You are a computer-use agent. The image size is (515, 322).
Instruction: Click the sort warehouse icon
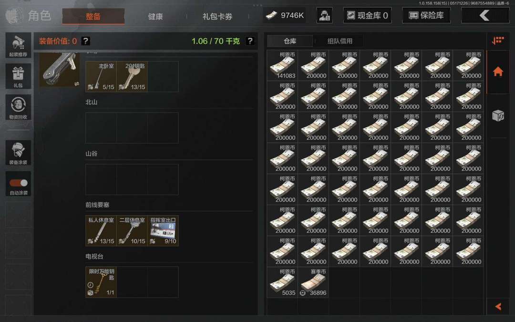tap(498, 41)
